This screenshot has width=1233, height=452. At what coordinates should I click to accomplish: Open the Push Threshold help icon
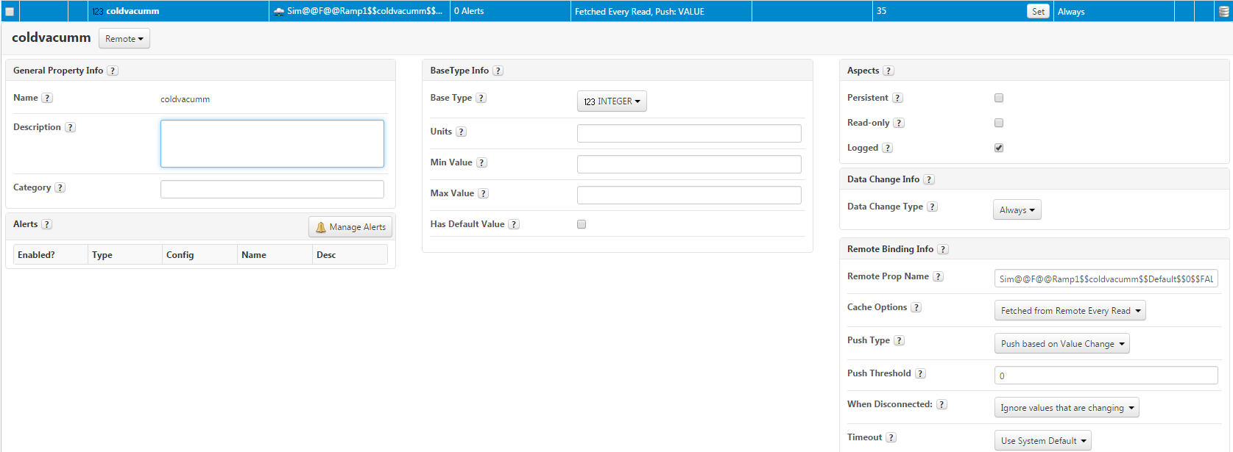[920, 373]
